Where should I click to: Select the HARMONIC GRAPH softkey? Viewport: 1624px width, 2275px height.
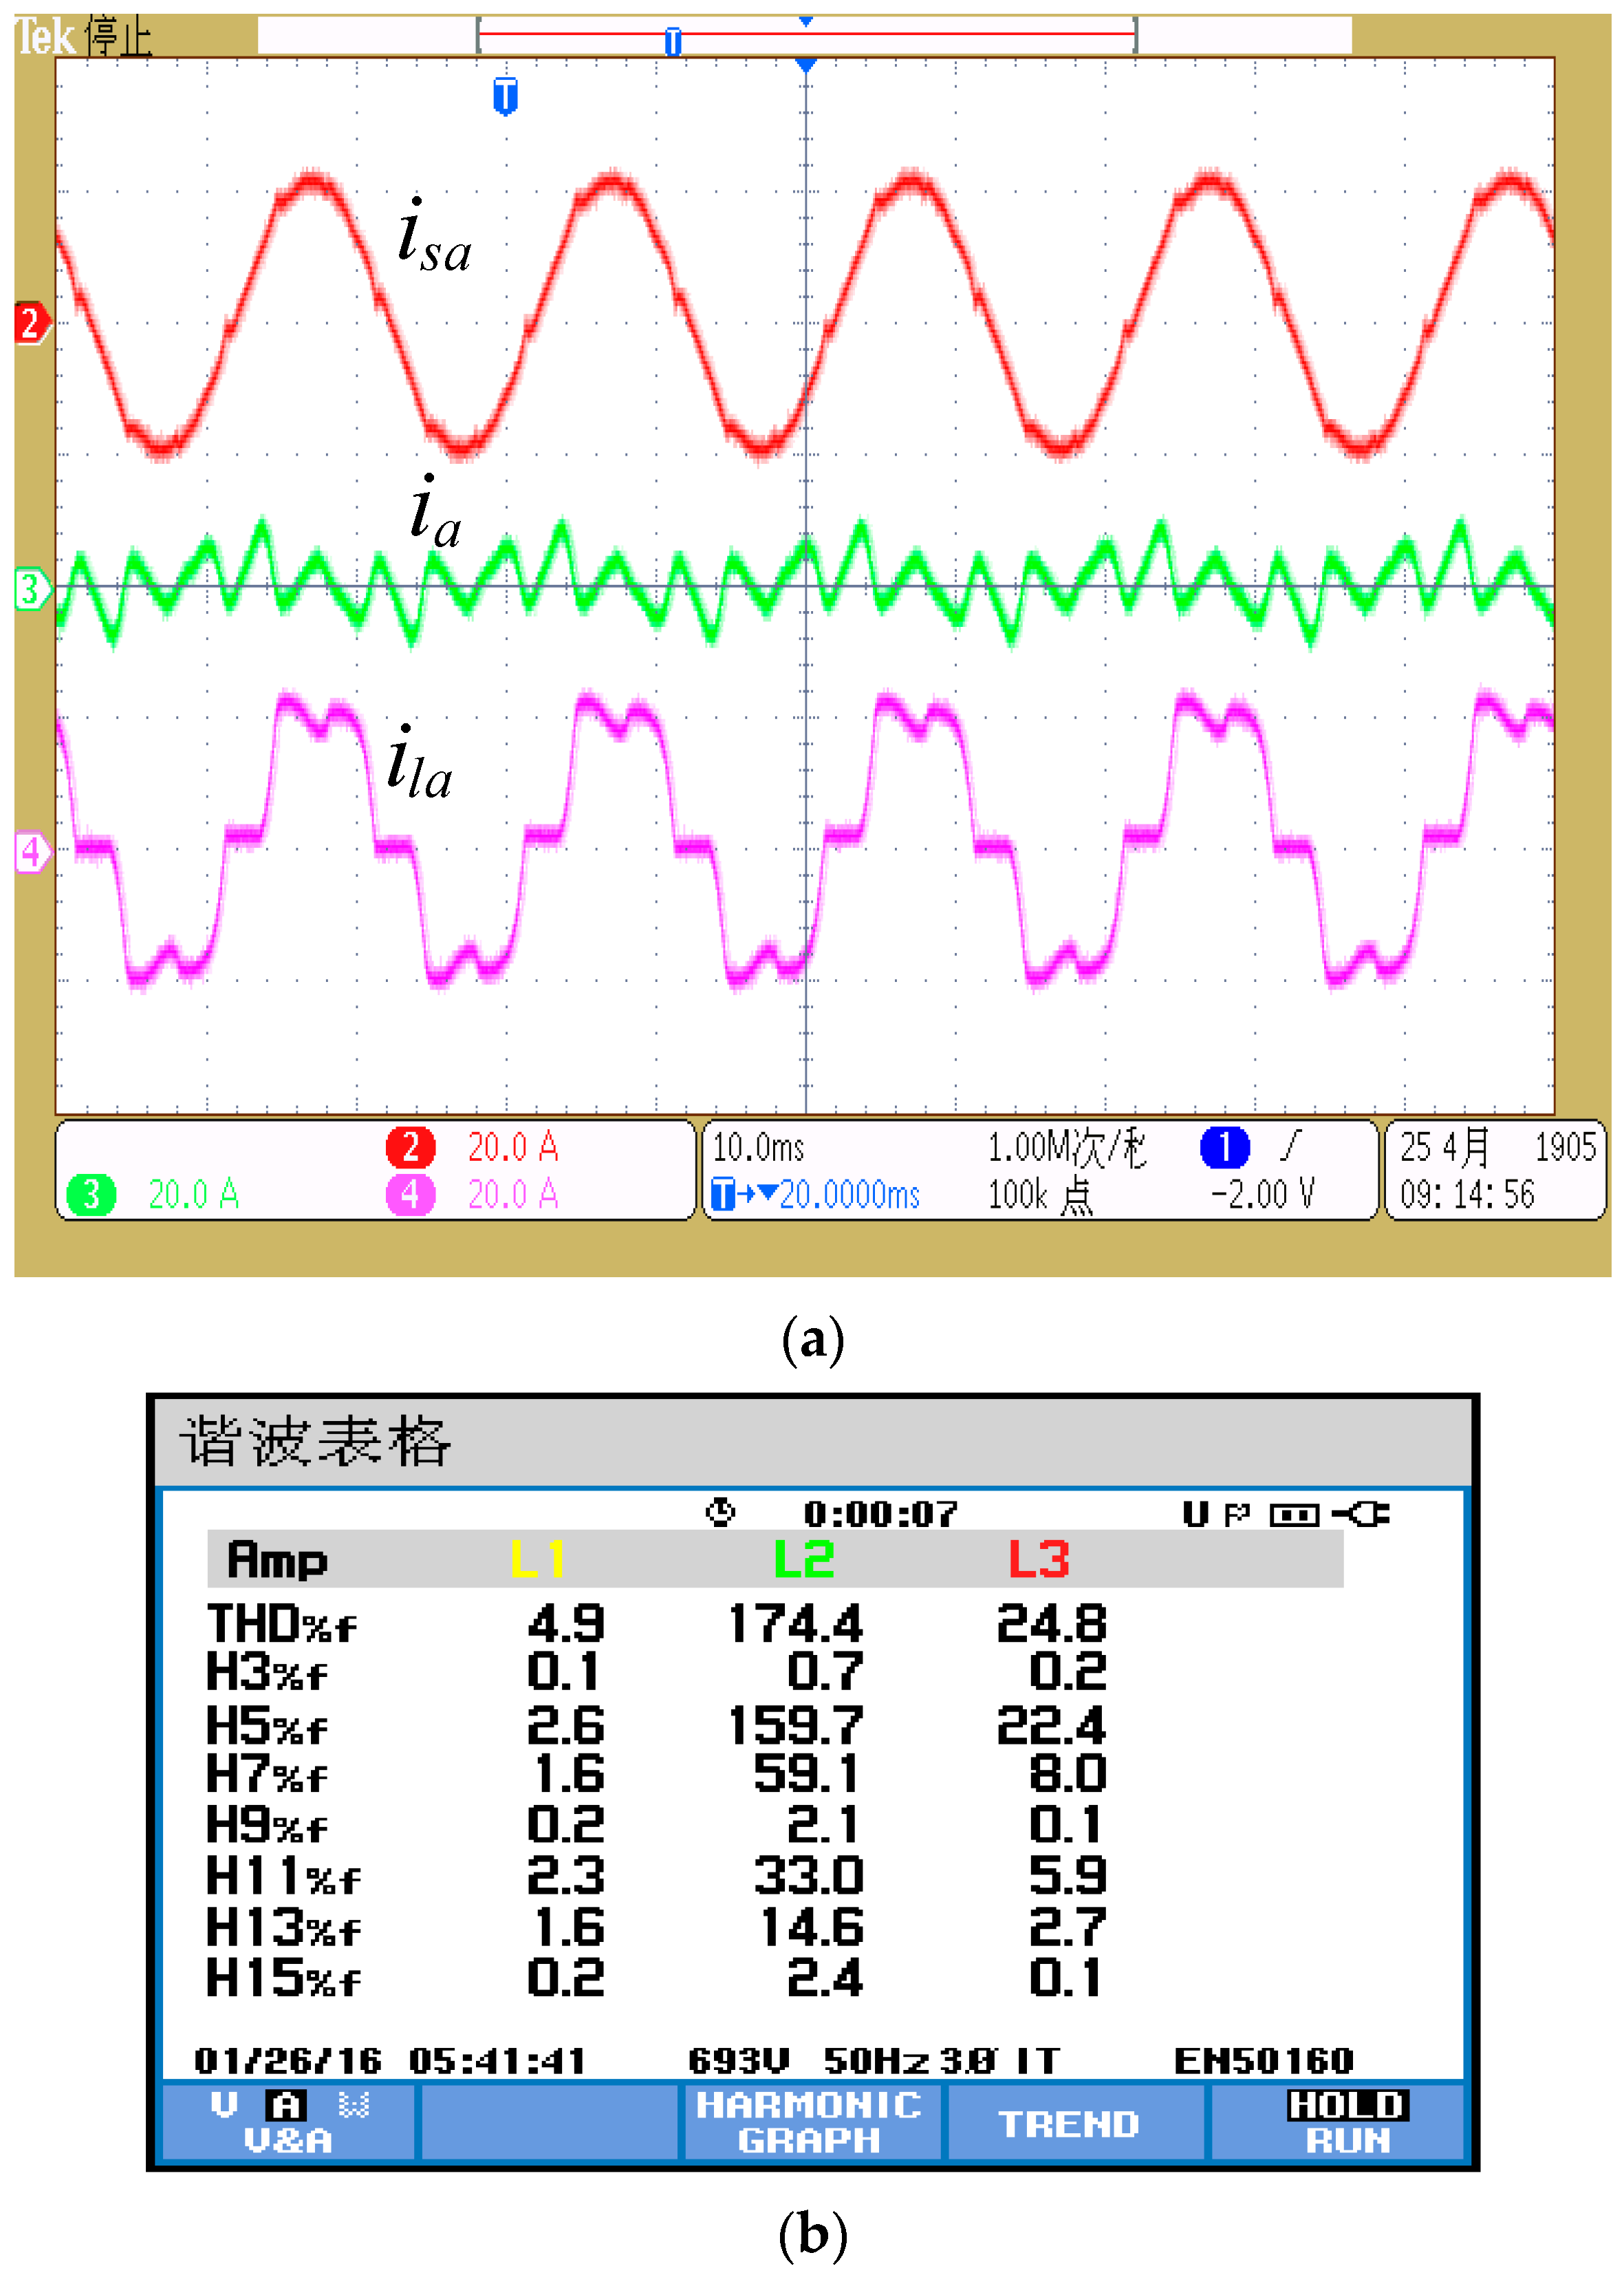click(x=809, y=2122)
